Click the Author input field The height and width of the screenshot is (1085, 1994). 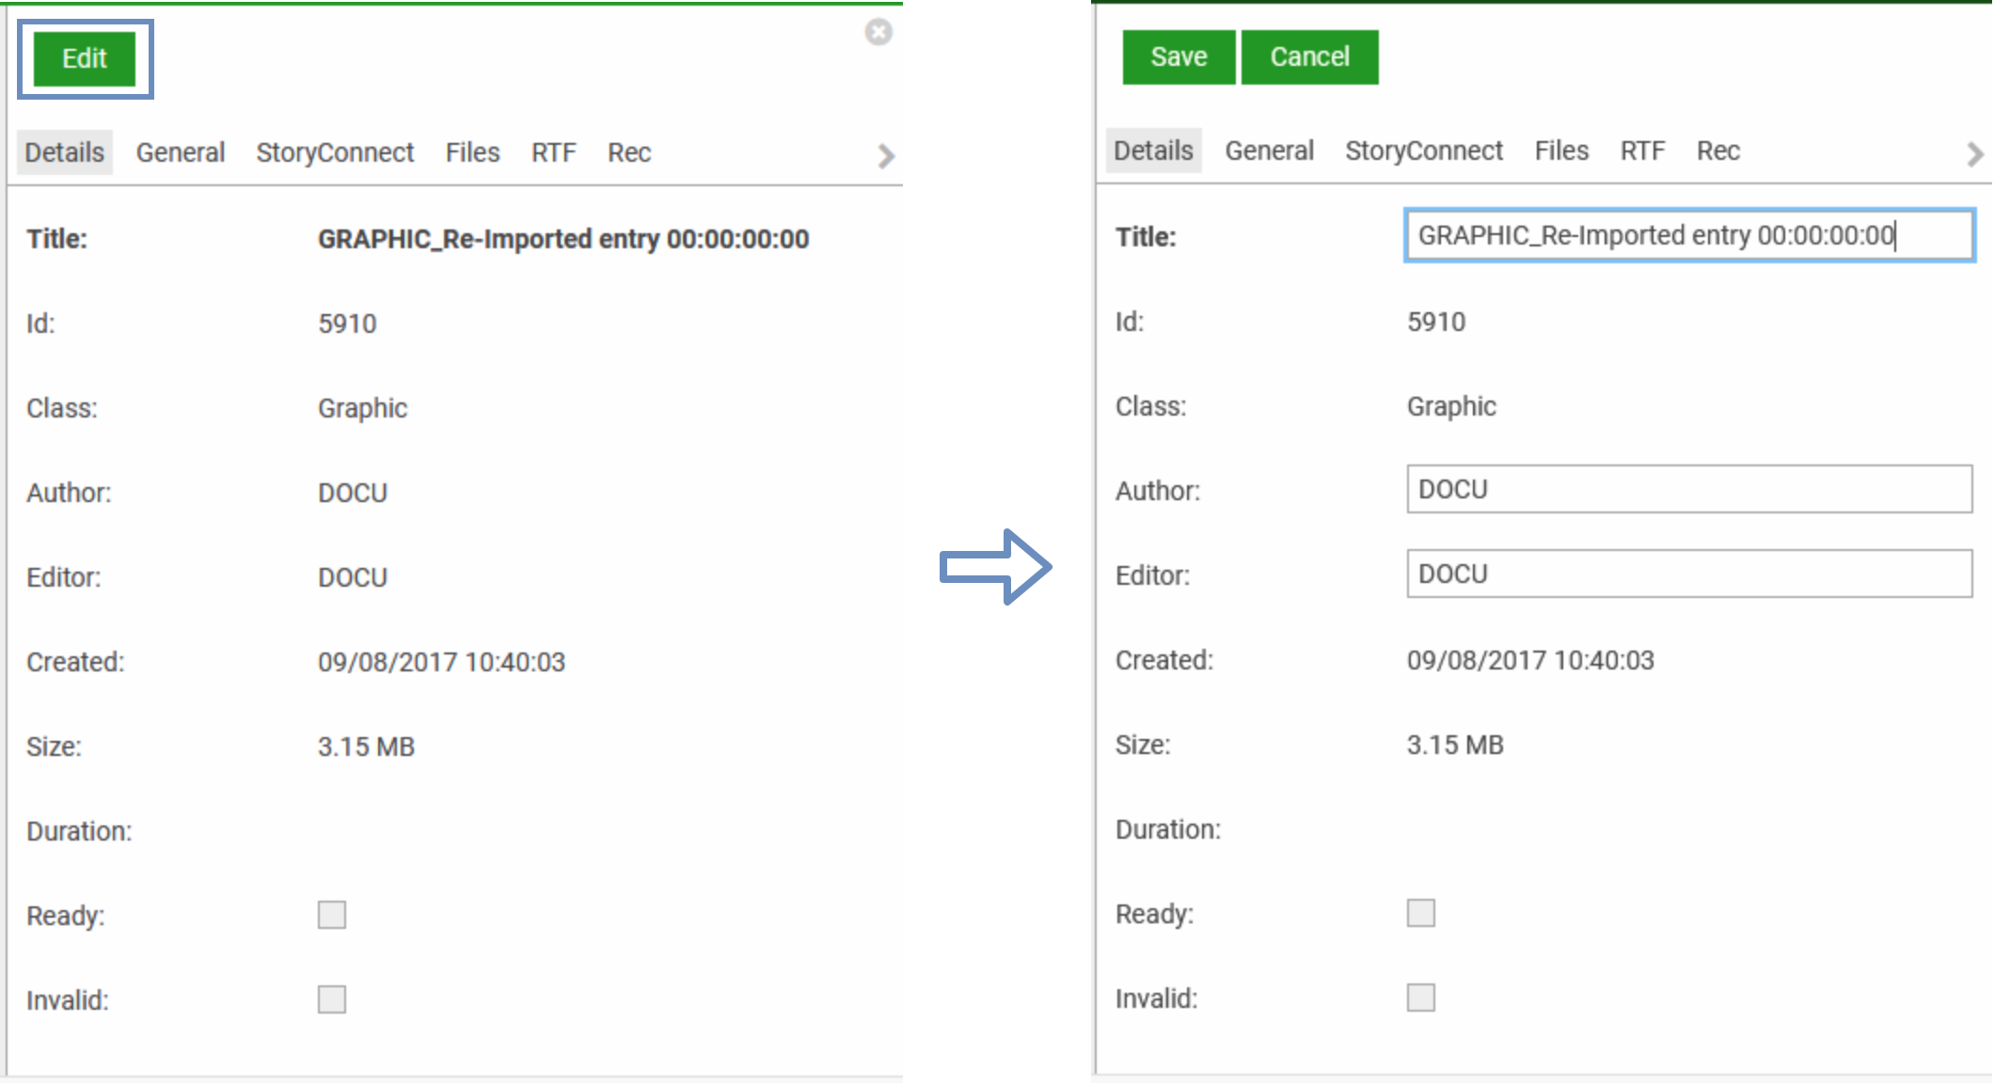coord(1688,489)
